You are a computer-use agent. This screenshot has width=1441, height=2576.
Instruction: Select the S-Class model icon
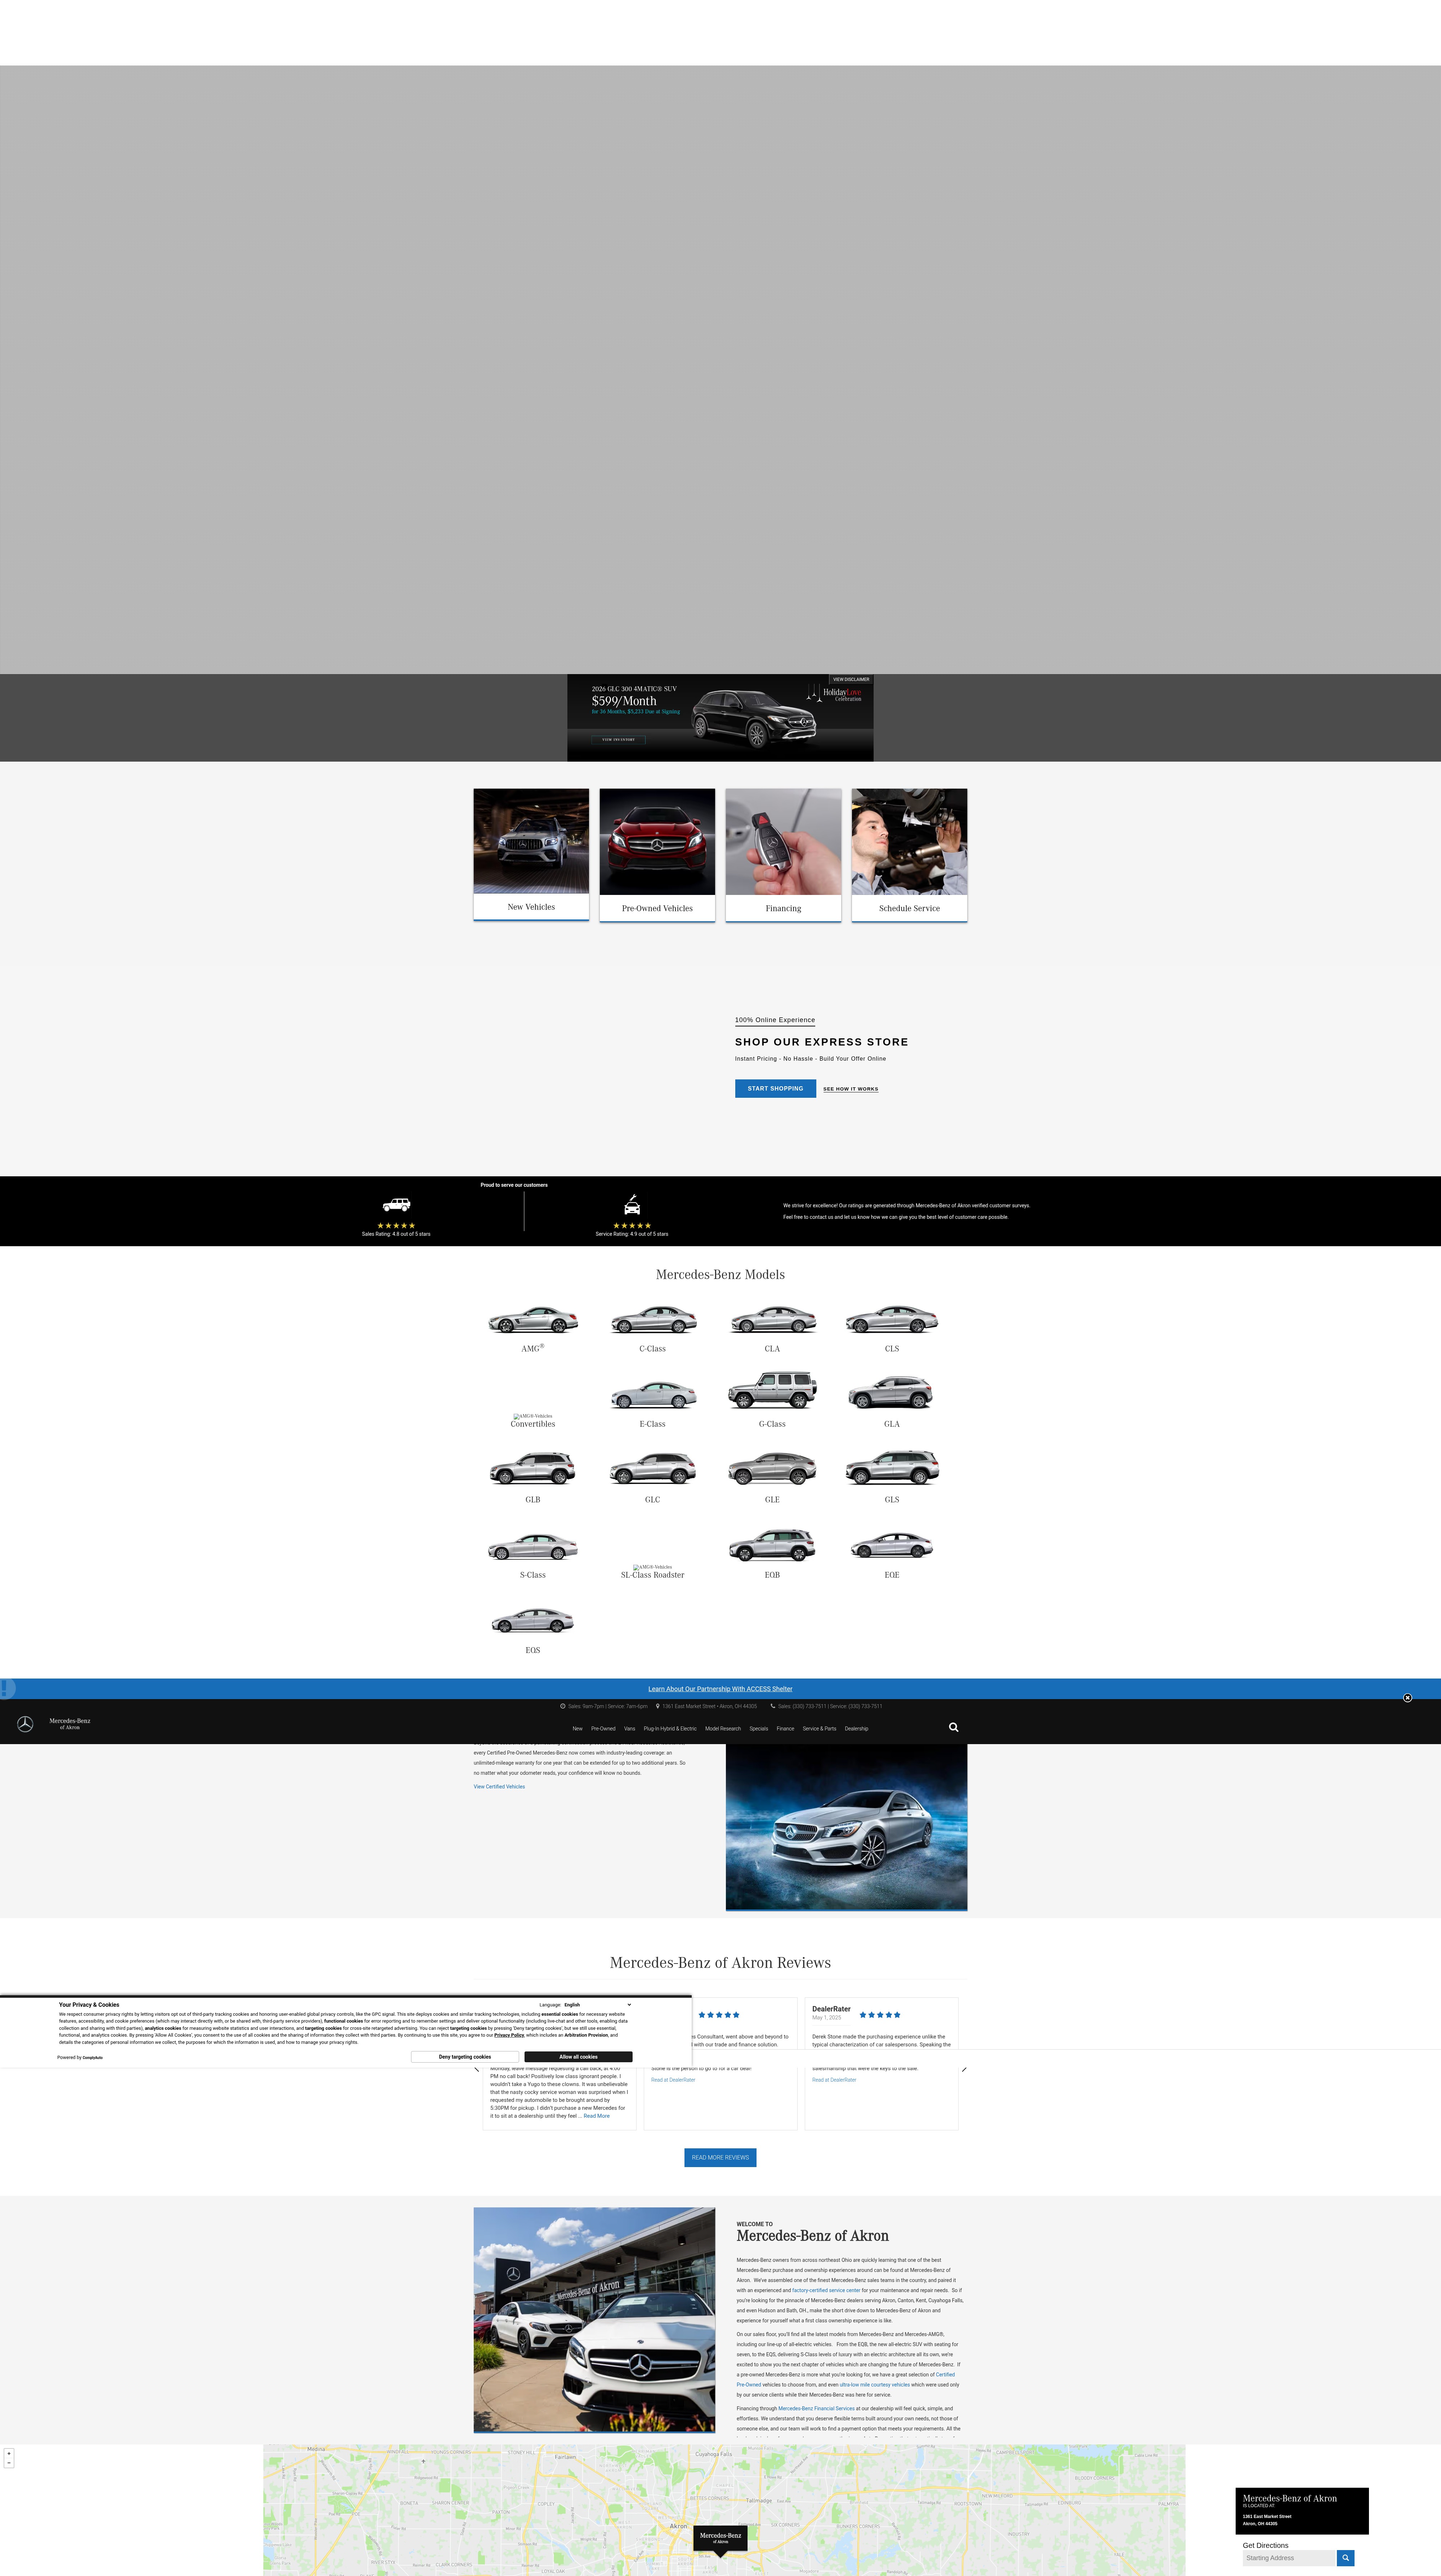[x=533, y=1547]
